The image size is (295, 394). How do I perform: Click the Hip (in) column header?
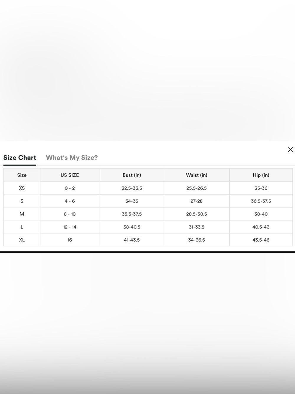click(261, 175)
